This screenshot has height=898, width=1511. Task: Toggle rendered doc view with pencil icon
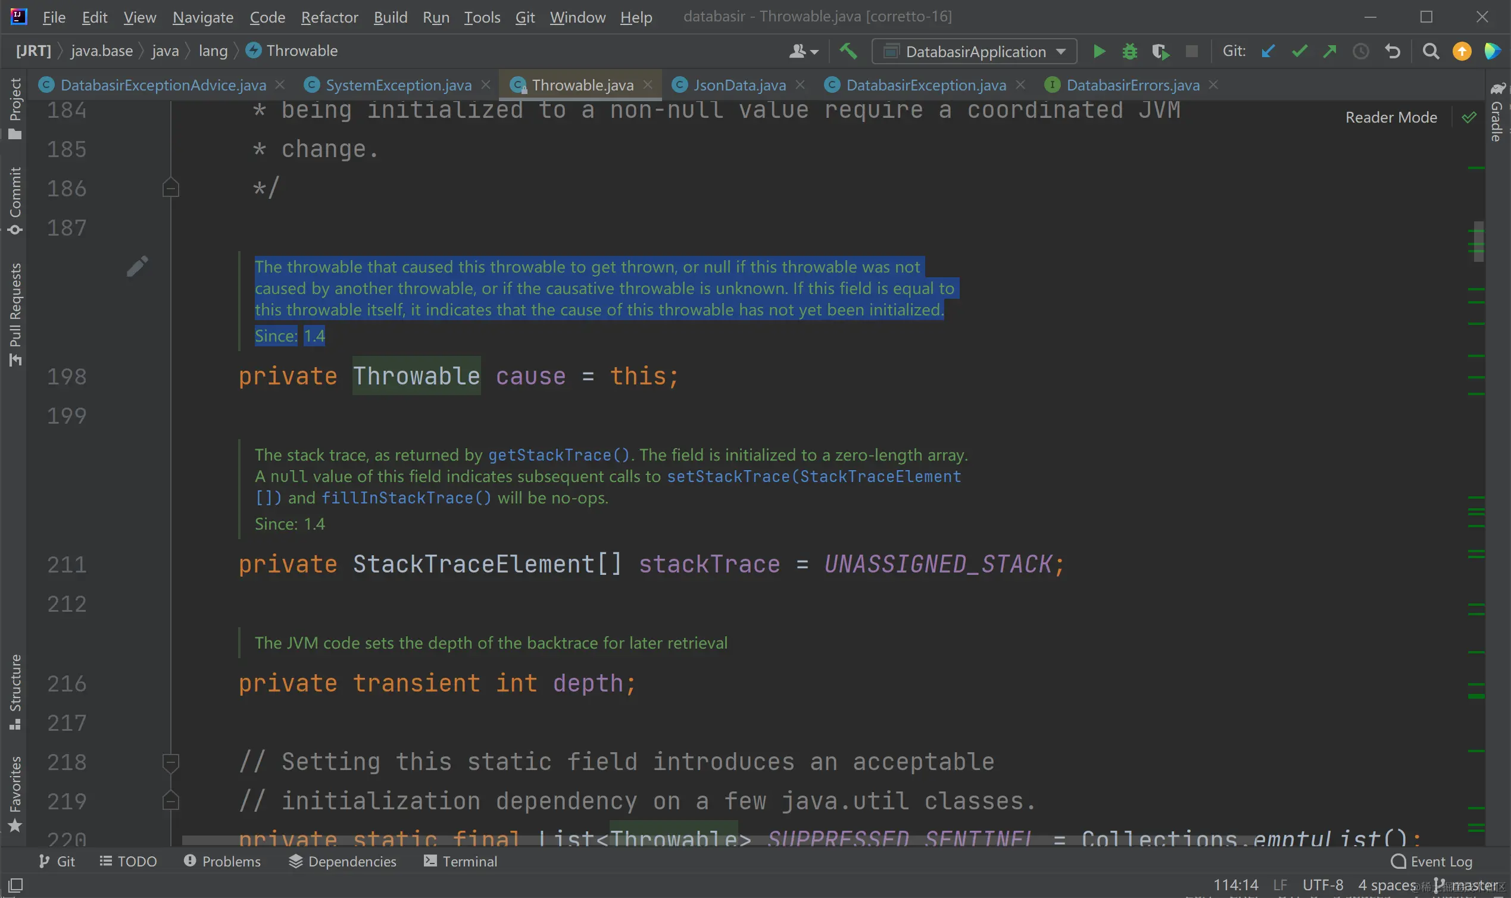(138, 265)
